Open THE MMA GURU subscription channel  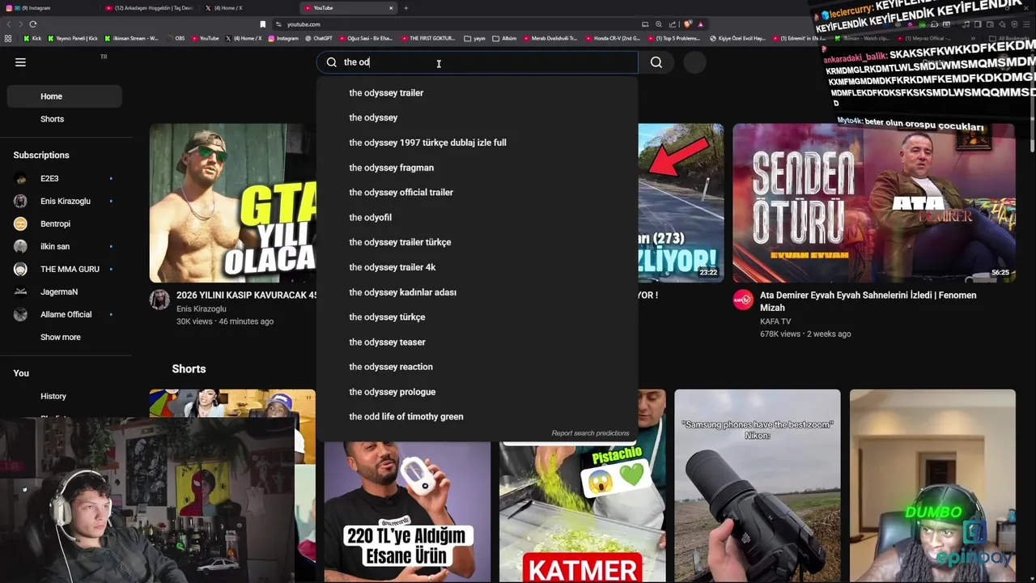65,269
